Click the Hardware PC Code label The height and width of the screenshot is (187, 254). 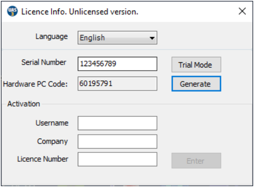[35, 84]
